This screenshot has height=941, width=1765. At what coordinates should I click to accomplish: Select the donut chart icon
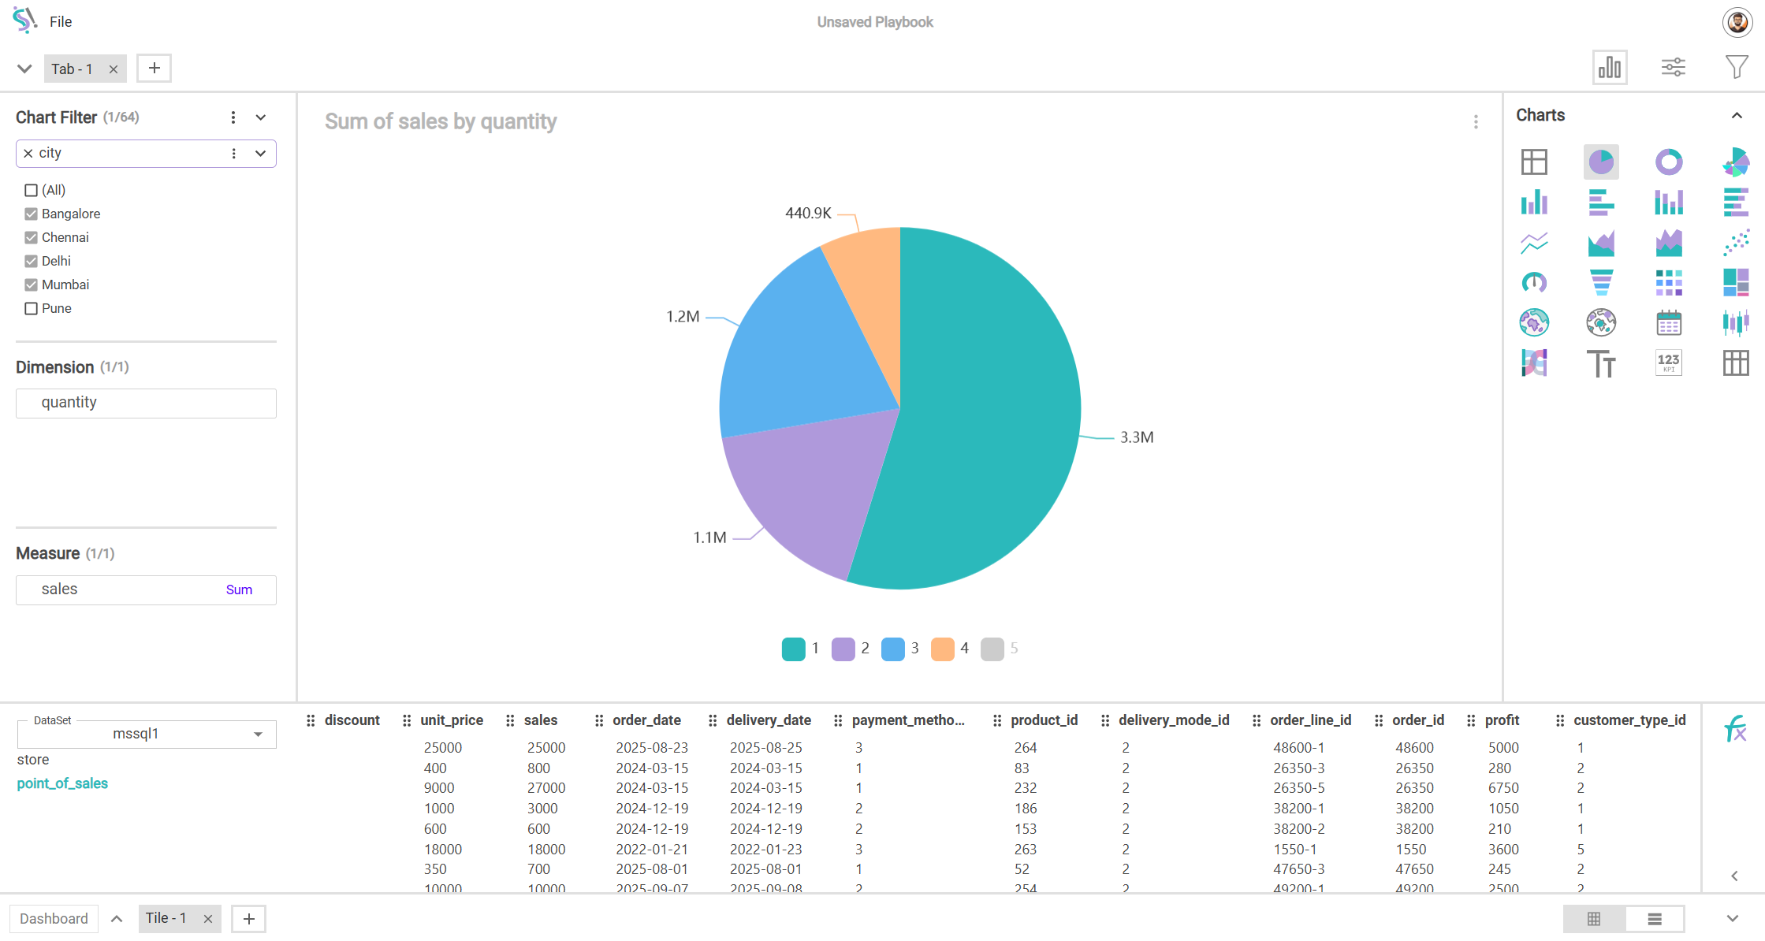click(x=1668, y=162)
